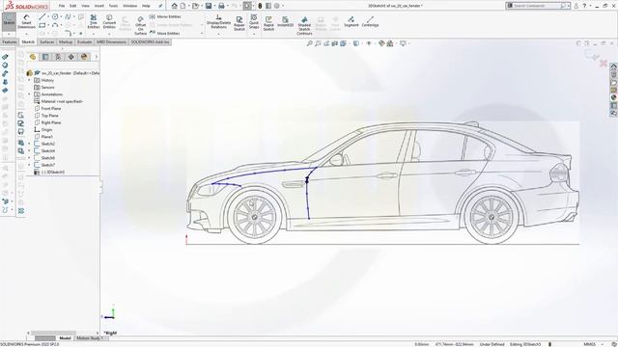Screen dimensions: 618x347
Task: Click the Print icon
Action: click(x=221, y=6)
